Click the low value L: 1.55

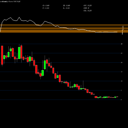click(x=66, y=8)
